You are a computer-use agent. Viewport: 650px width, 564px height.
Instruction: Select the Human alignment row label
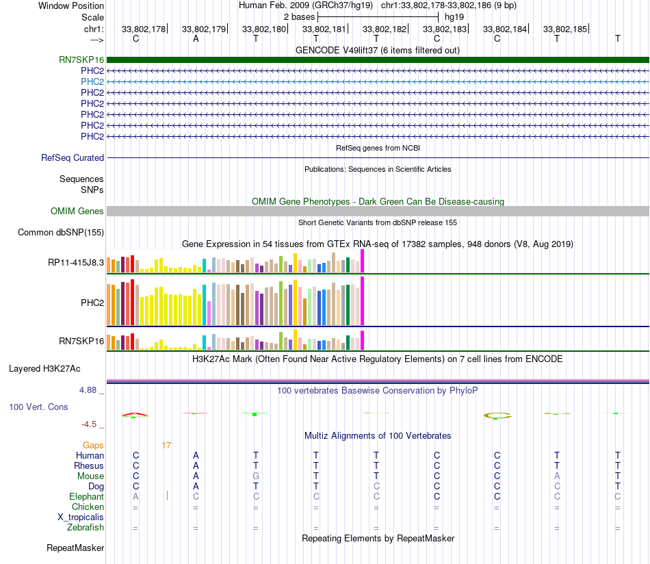(90, 455)
